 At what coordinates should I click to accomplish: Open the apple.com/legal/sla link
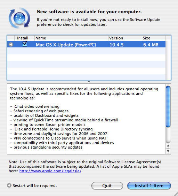pyautogui.click(x=50, y=171)
